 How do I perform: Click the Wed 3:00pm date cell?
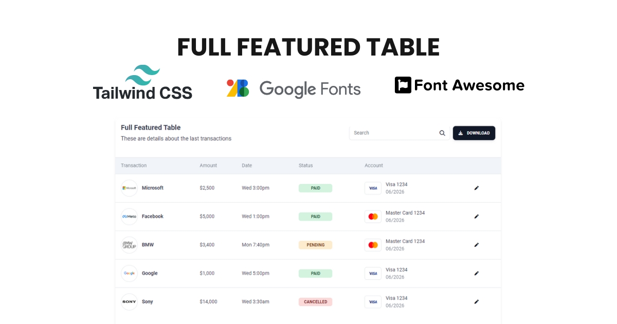(256, 188)
